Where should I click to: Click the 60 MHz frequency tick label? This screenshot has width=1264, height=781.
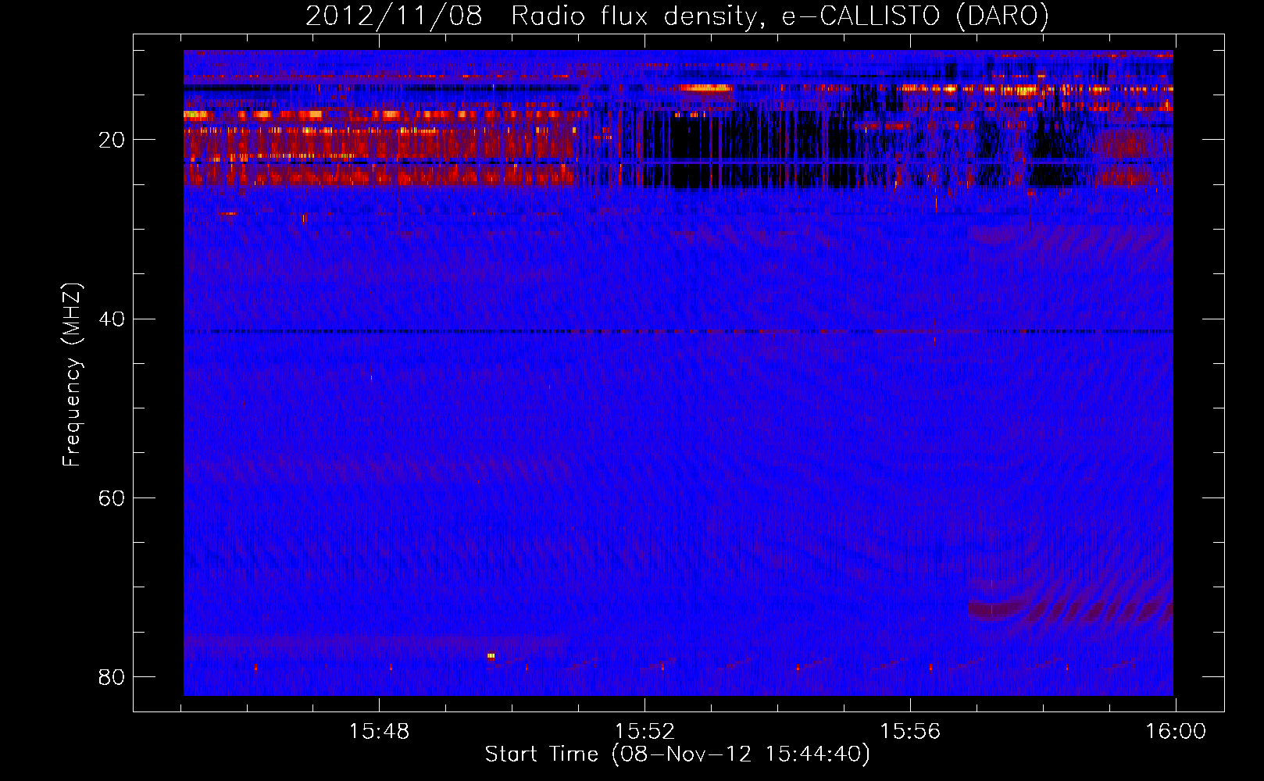pos(112,497)
